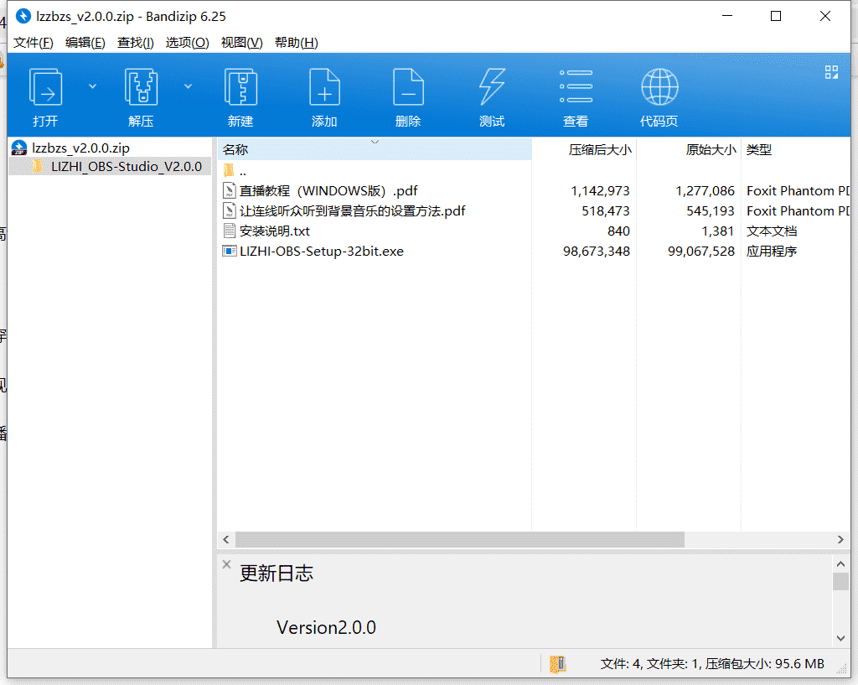Click the Version2.0.0 text in comment panel
Viewport: 858px width, 685px height.
[x=326, y=627]
